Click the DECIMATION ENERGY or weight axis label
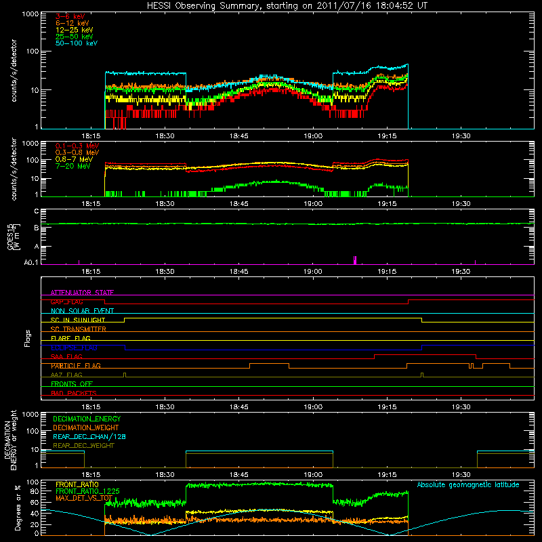The width and height of the screenshot is (542, 542). 10,440
